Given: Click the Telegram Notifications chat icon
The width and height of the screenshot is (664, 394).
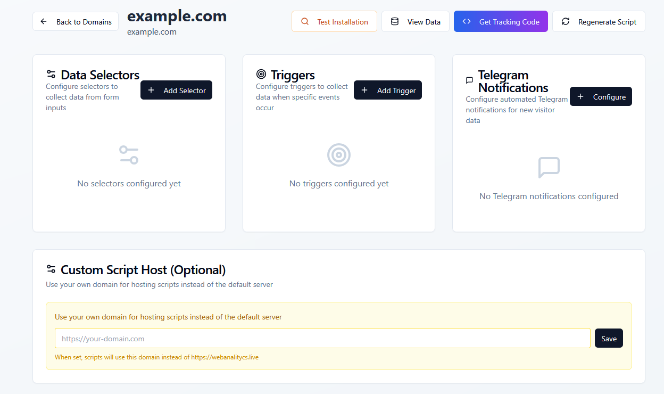Looking at the screenshot, I should click(x=469, y=81).
